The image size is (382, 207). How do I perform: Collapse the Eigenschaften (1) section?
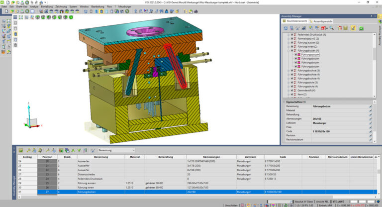284,101
